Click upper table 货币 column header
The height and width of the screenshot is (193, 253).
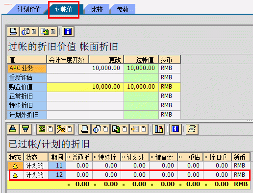click(170, 60)
